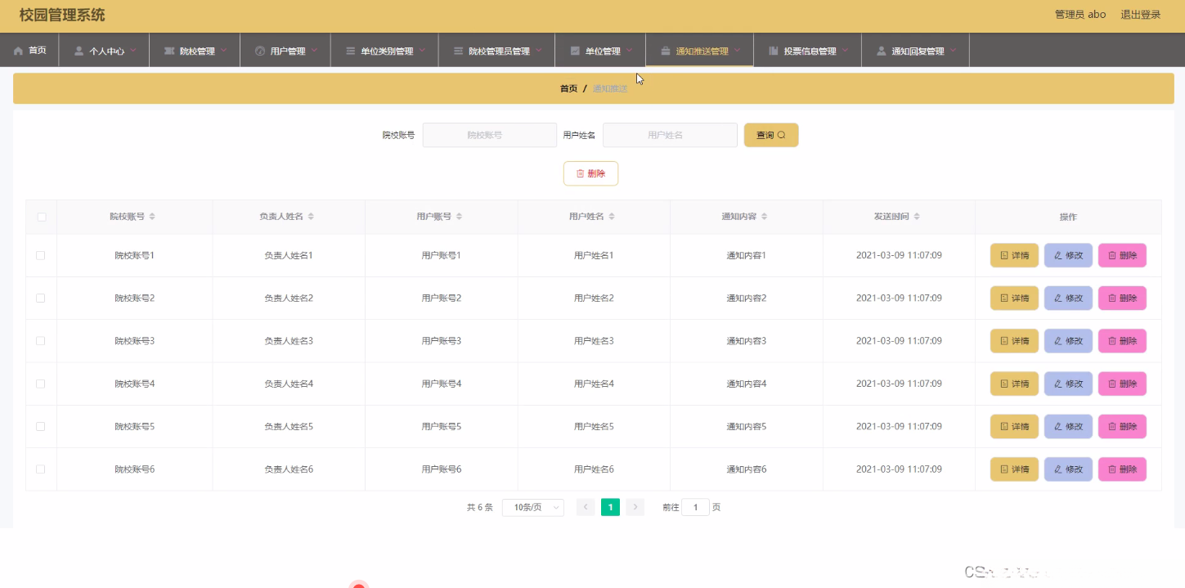Click the 院校账号 search input field
This screenshot has height=588, width=1185.
click(489, 135)
